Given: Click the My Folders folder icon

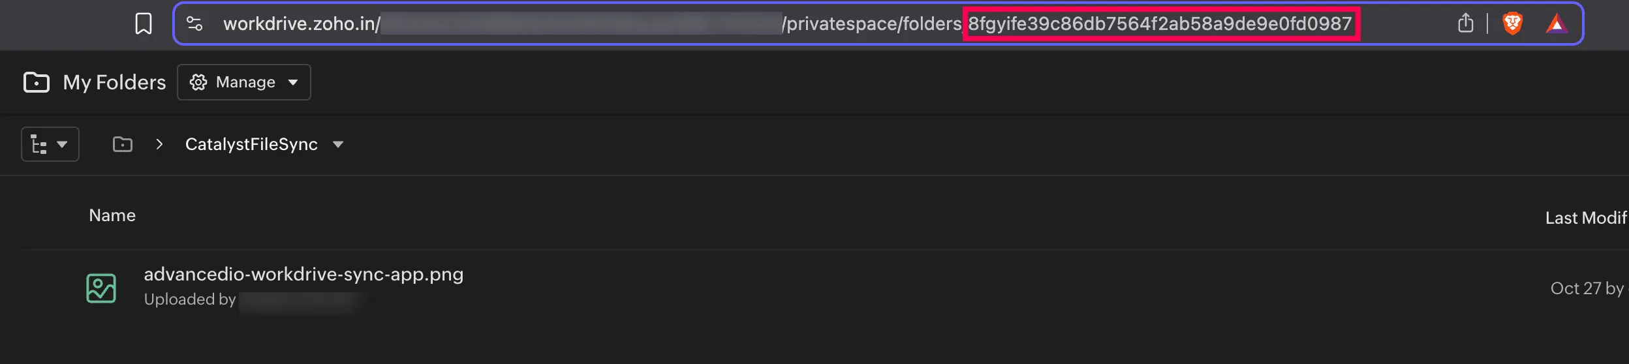Looking at the screenshot, I should [36, 82].
